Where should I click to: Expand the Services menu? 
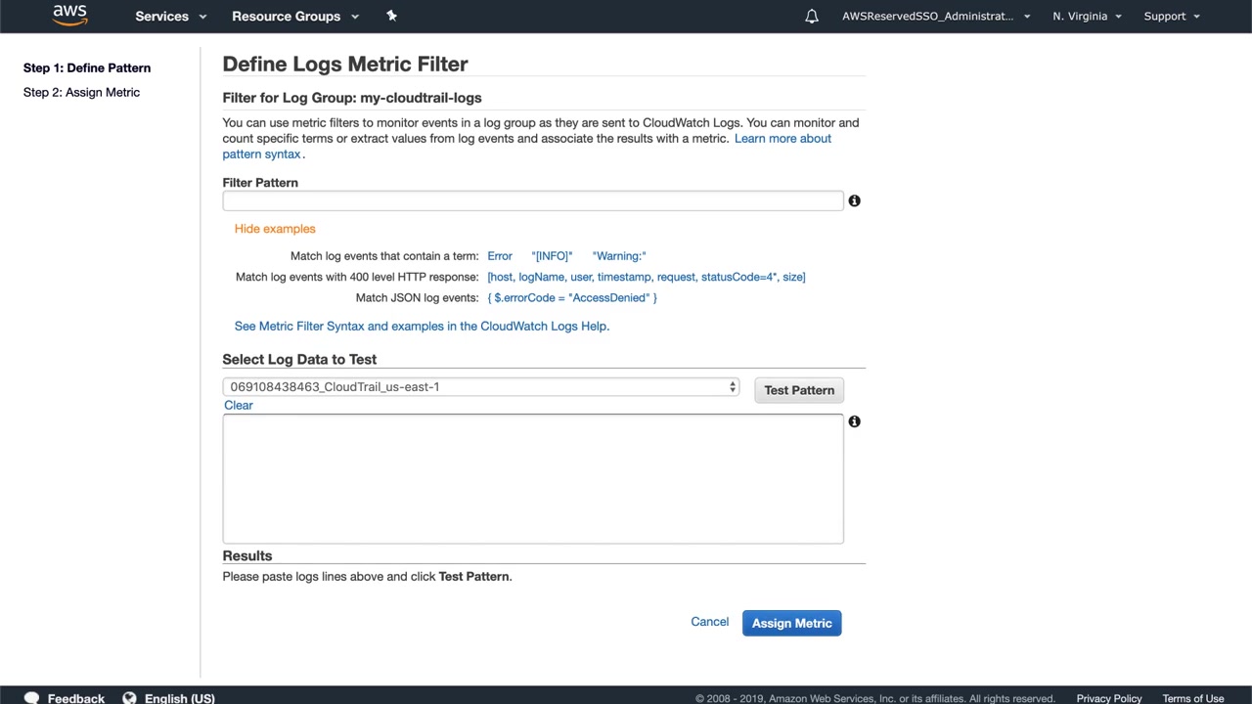pyautogui.click(x=171, y=17)
